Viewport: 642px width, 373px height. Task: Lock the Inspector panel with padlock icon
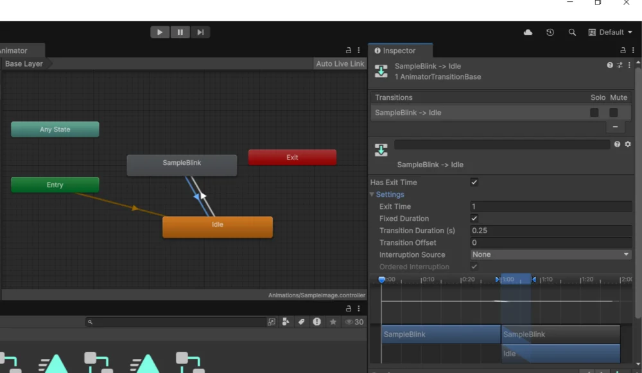click(623, 50)
